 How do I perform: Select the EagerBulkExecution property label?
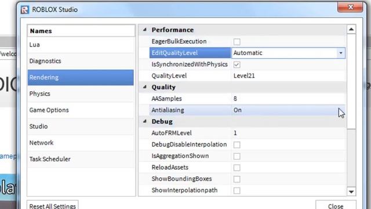179,41
